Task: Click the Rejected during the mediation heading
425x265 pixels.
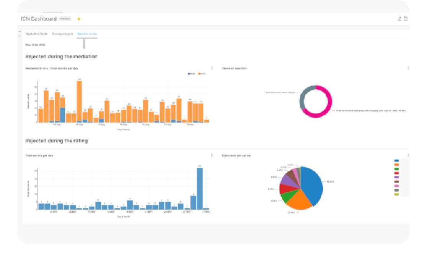Action: click(61, 57)
